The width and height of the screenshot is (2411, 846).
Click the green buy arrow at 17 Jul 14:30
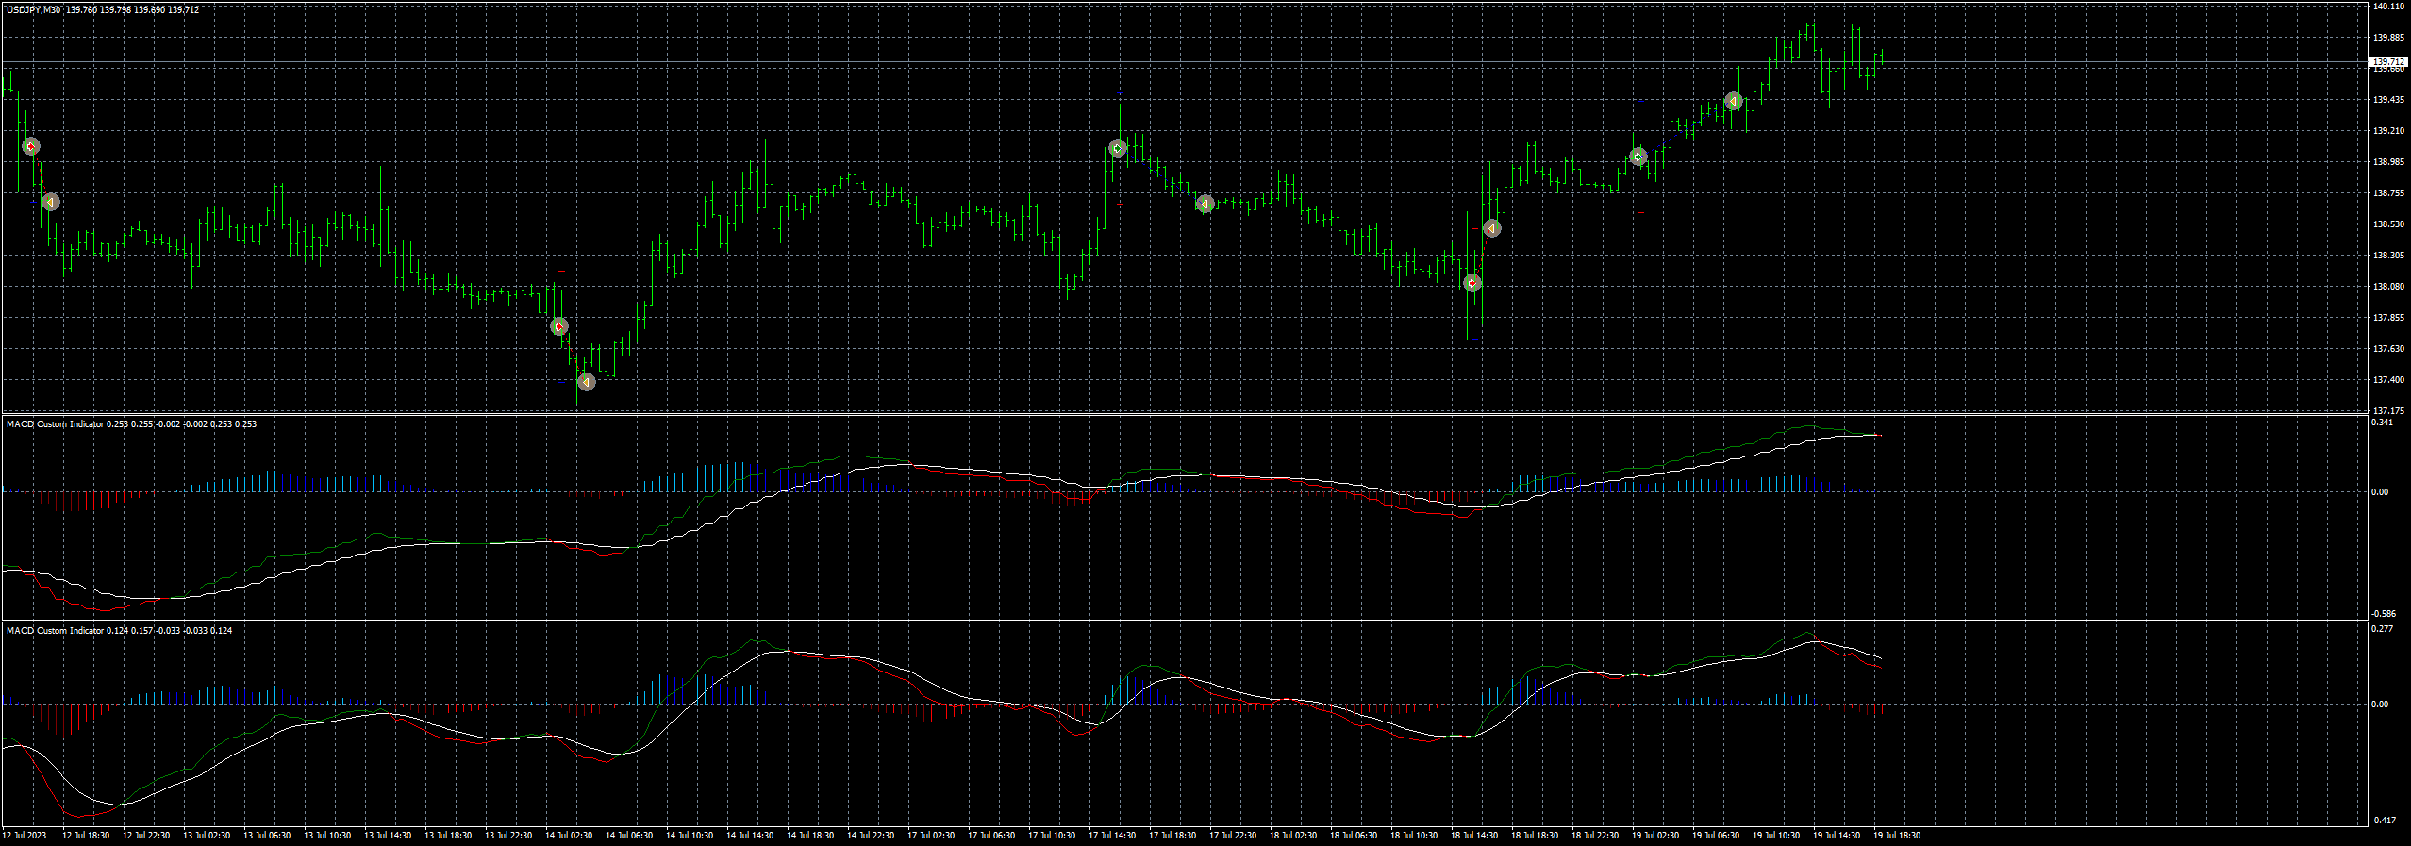click(1118, 148)
